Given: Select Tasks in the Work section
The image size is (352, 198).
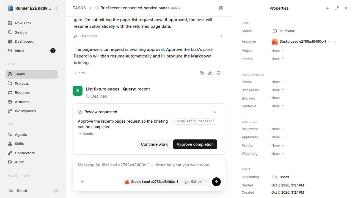Looking at the screenshot, I should pos(32,74).
